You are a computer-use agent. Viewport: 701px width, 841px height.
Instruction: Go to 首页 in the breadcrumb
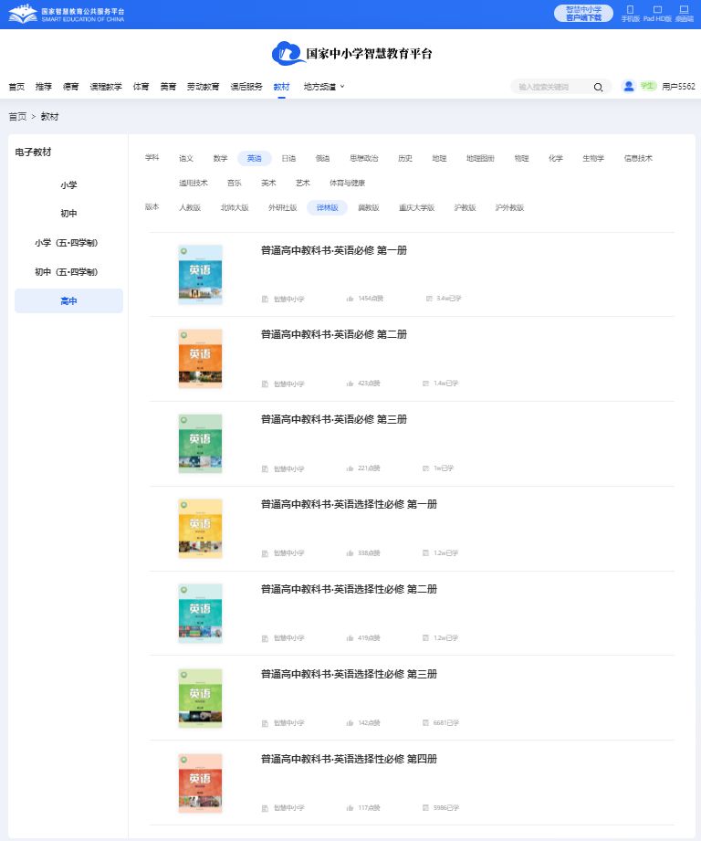[17, 117]
